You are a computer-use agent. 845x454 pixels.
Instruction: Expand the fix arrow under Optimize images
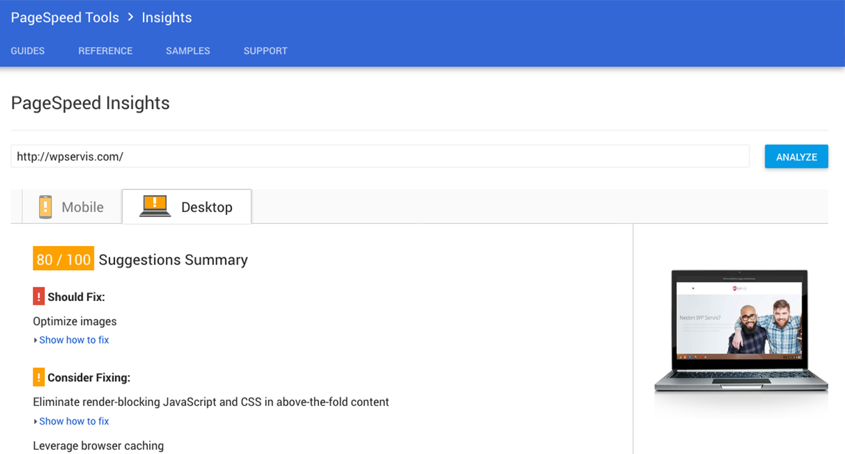click(35, 340)
